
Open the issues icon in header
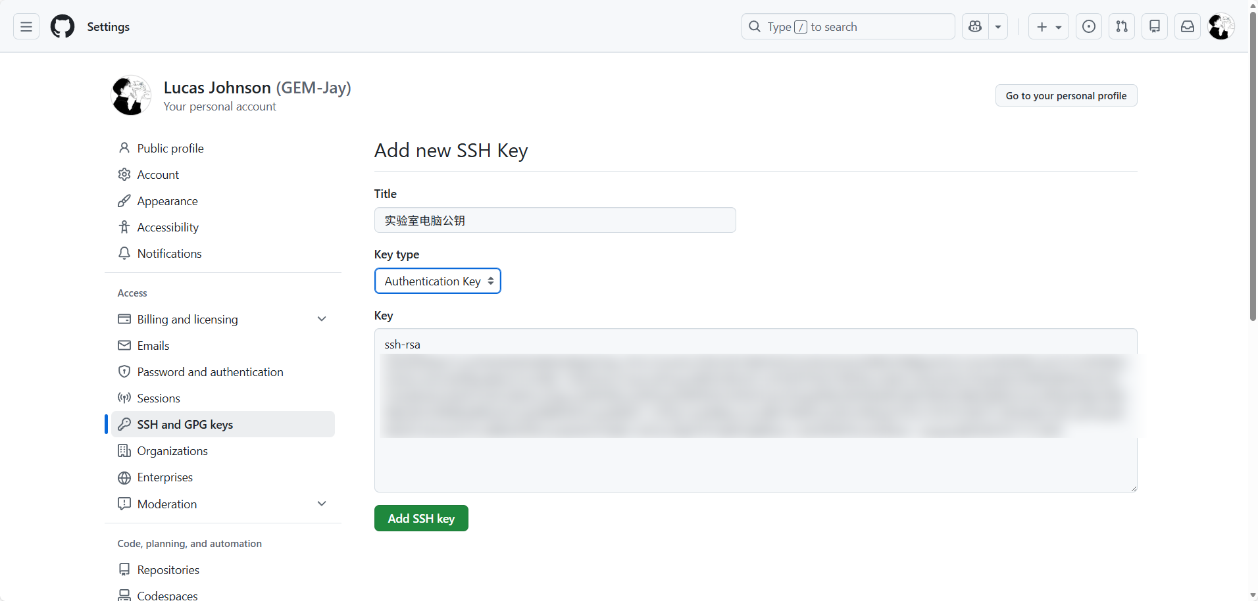(x=1089, y=26)
